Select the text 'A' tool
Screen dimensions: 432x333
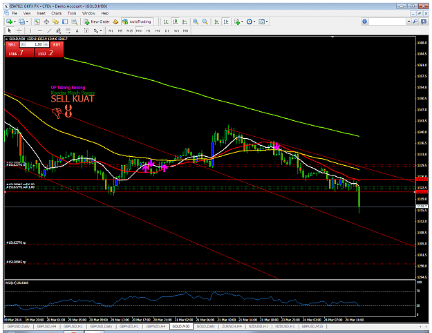click(77, 30)
